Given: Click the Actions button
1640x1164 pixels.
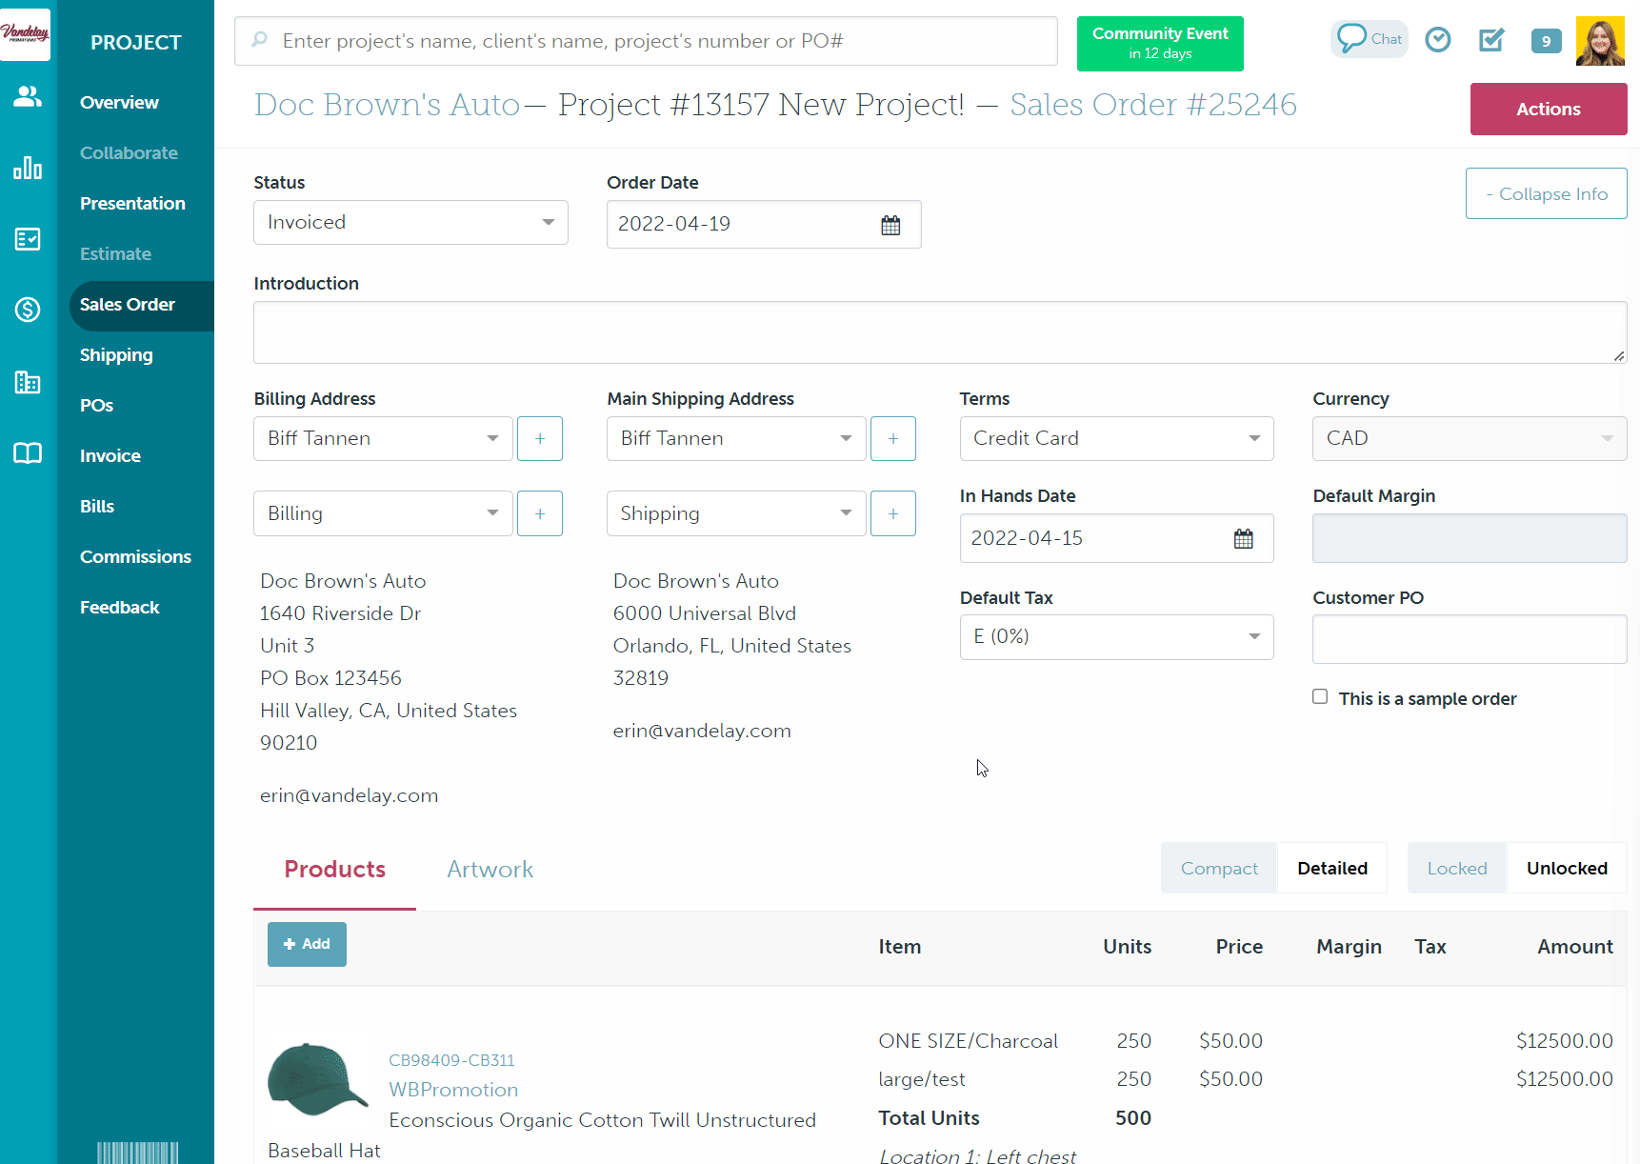Looking at the screenshot, I should click(1548, 109).
